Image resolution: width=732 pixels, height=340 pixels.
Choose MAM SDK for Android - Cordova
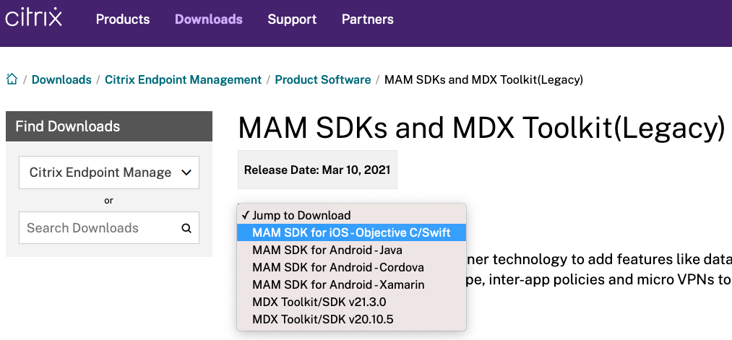tap(337, 267)
